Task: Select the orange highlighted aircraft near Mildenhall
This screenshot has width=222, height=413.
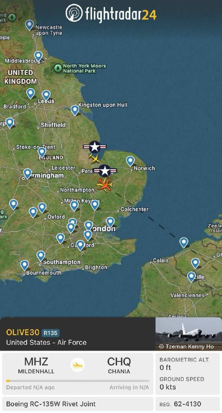Action: click(105, 185)
